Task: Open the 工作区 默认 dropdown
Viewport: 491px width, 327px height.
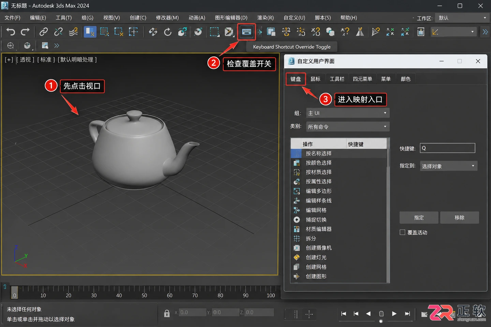Action: (x=462, y=18)
